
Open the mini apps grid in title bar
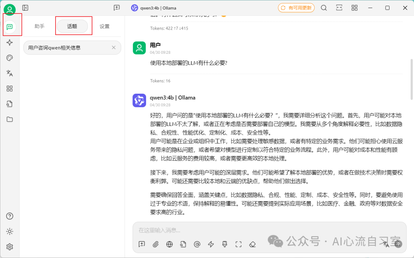coord(354,8)
